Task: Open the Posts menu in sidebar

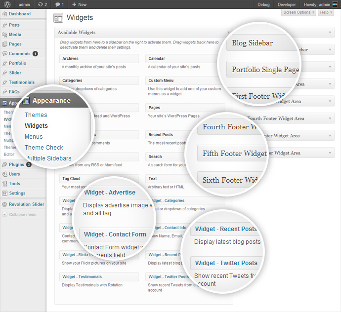Action: pos(14,25)
